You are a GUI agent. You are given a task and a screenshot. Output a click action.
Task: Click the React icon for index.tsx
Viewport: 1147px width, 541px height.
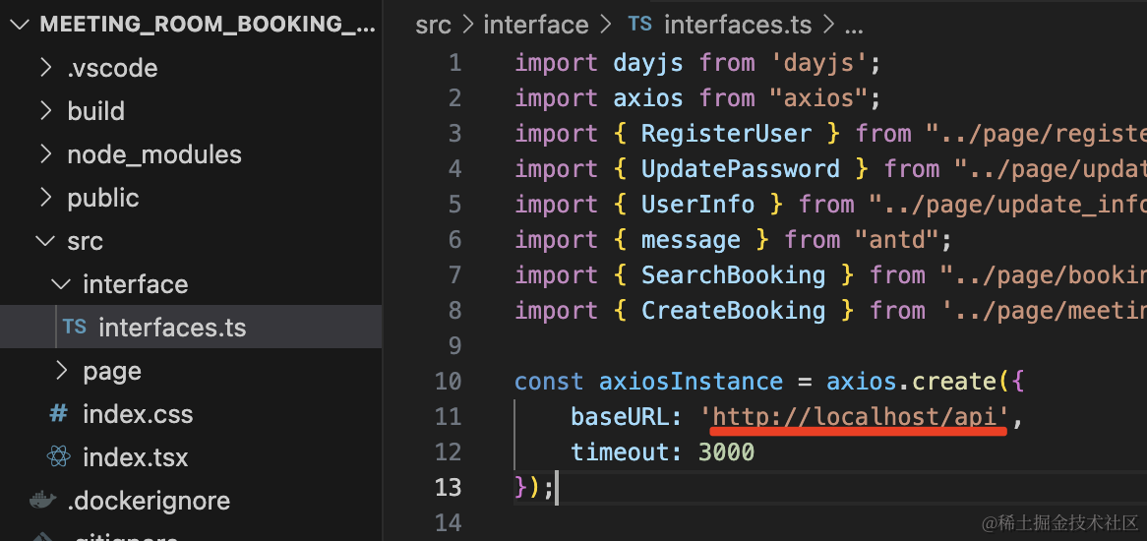(59, 457)
